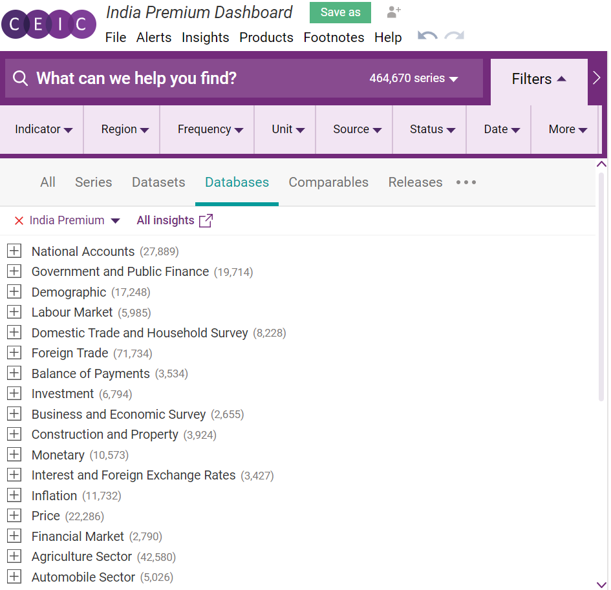This screenshot has width=611, height=590.
Task: Select the National Accounts category label
Action: pyautogui.click(x=83, y=251)
